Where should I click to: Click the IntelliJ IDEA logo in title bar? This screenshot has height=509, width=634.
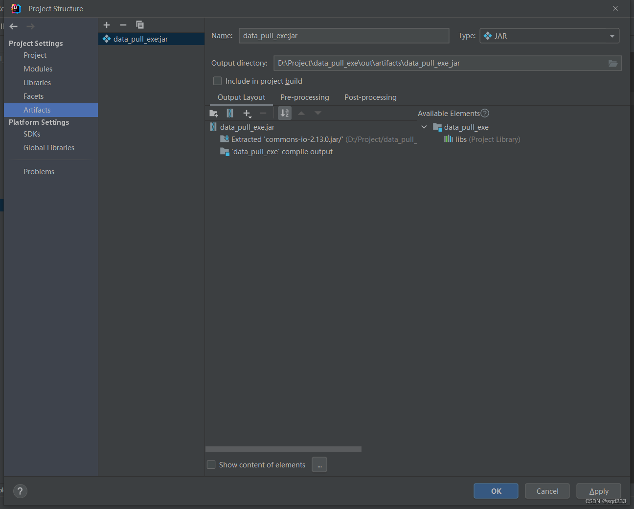tap(16, 8)
